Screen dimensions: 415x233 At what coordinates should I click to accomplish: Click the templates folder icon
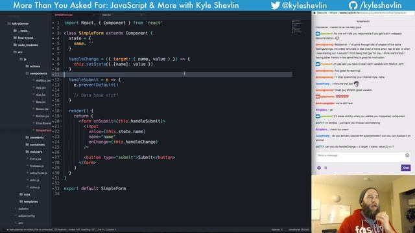coord(21,201)
